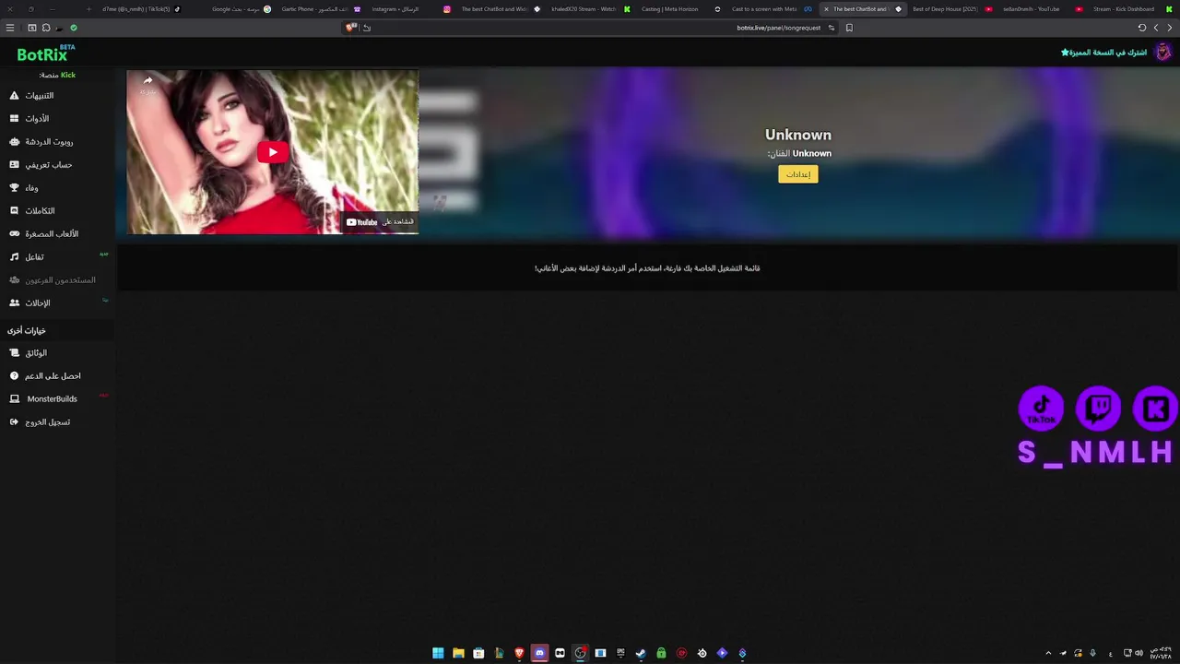Screen dimensions: 1180x664
Task: Bookmark this page from address bar
Action: (849, 28)
